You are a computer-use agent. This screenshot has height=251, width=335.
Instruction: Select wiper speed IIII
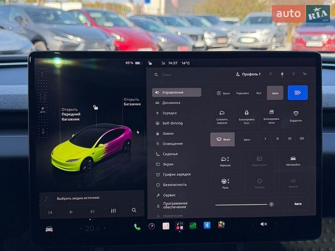click(301, 138)
